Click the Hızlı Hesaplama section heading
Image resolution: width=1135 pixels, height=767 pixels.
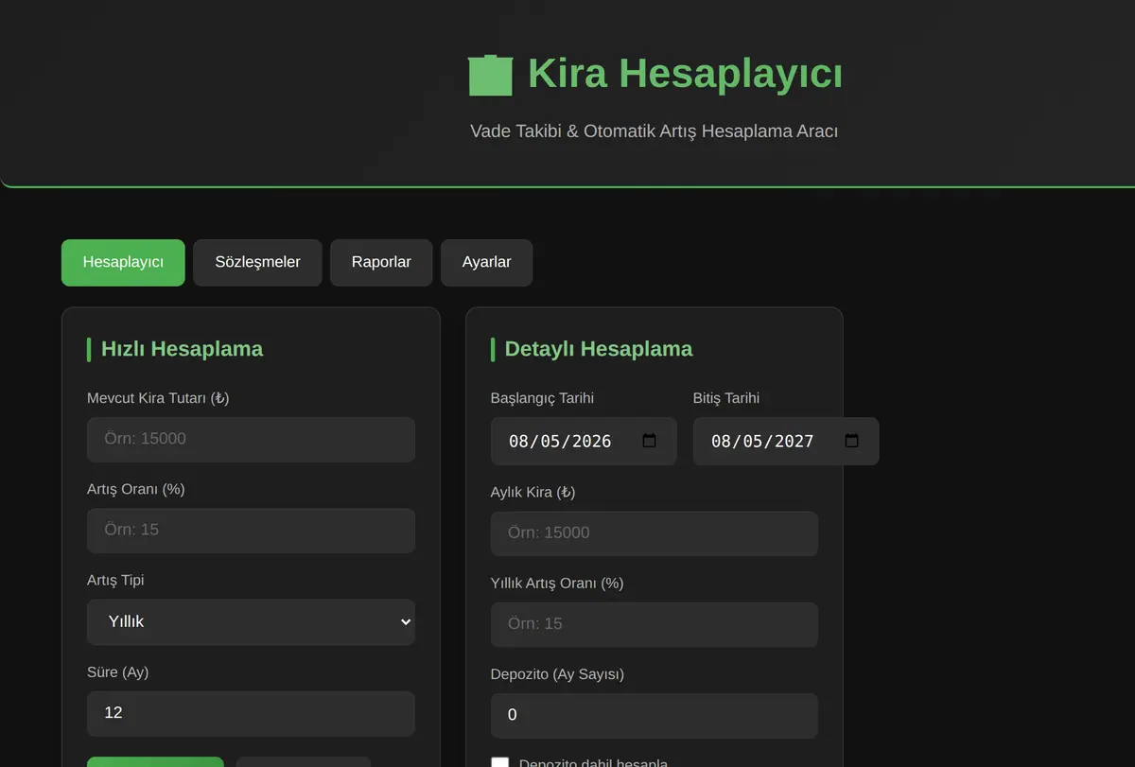pos(182,349)
